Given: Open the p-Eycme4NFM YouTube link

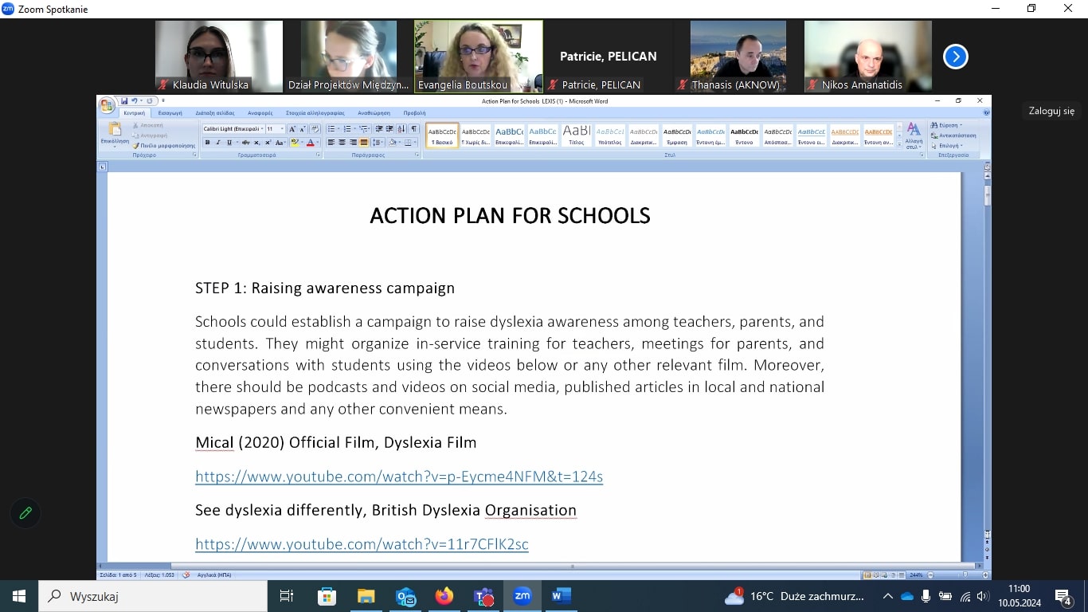Looking at the screenshot, I should pos(399,477).
